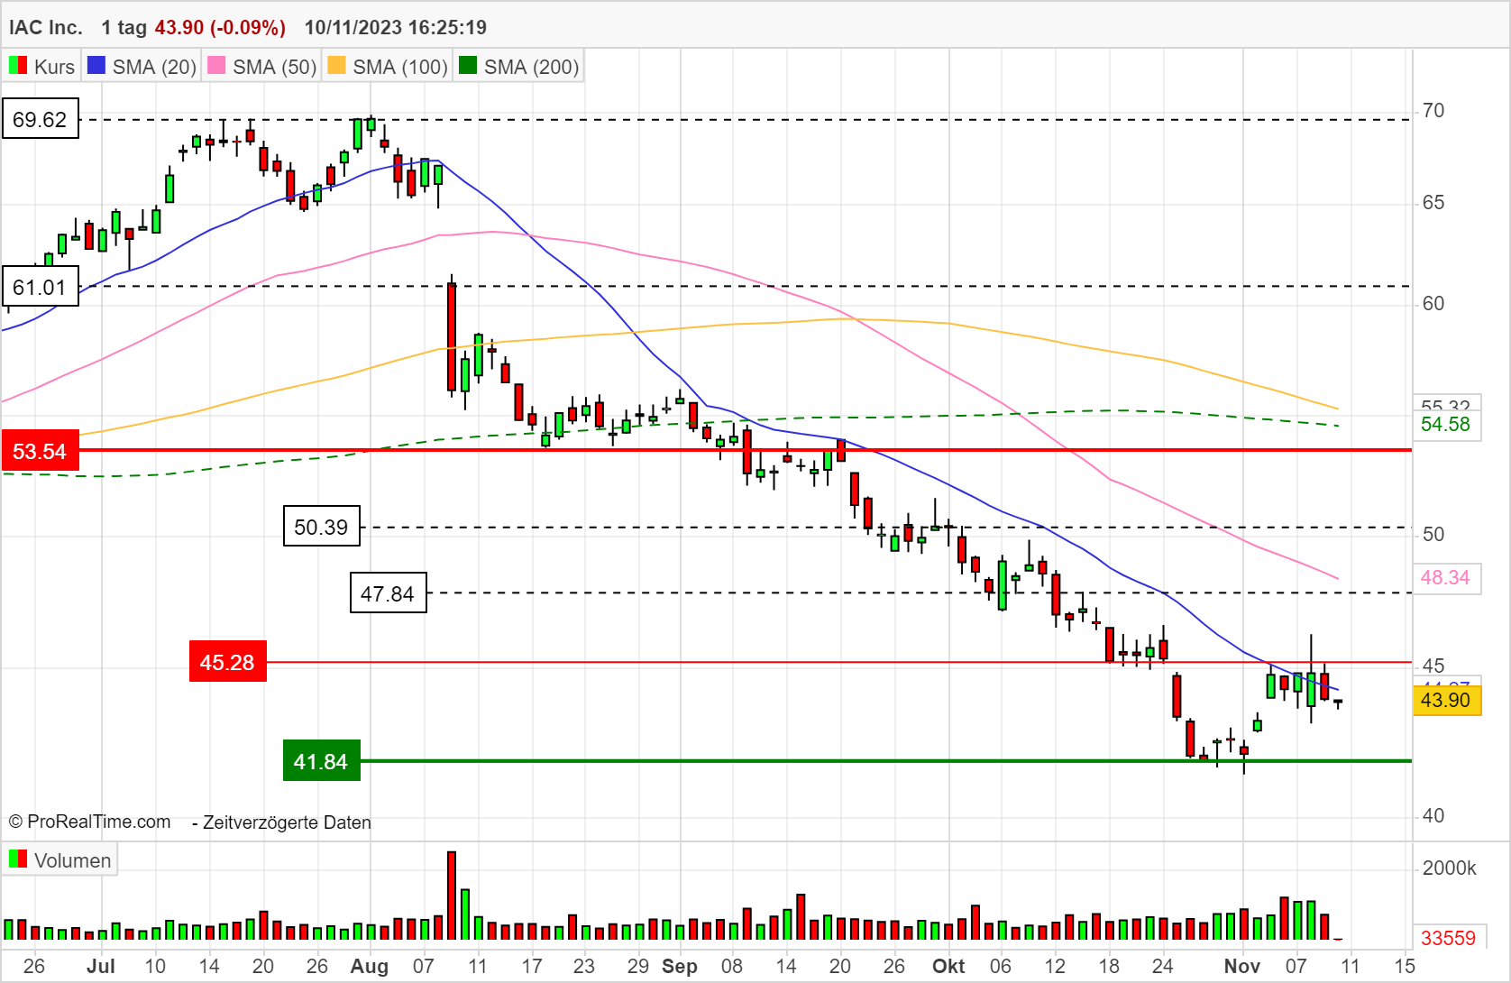The width and height of the screenshot is (1511, 983).
Task: Select the red 45.28 price level label
Action: [227, 662]
